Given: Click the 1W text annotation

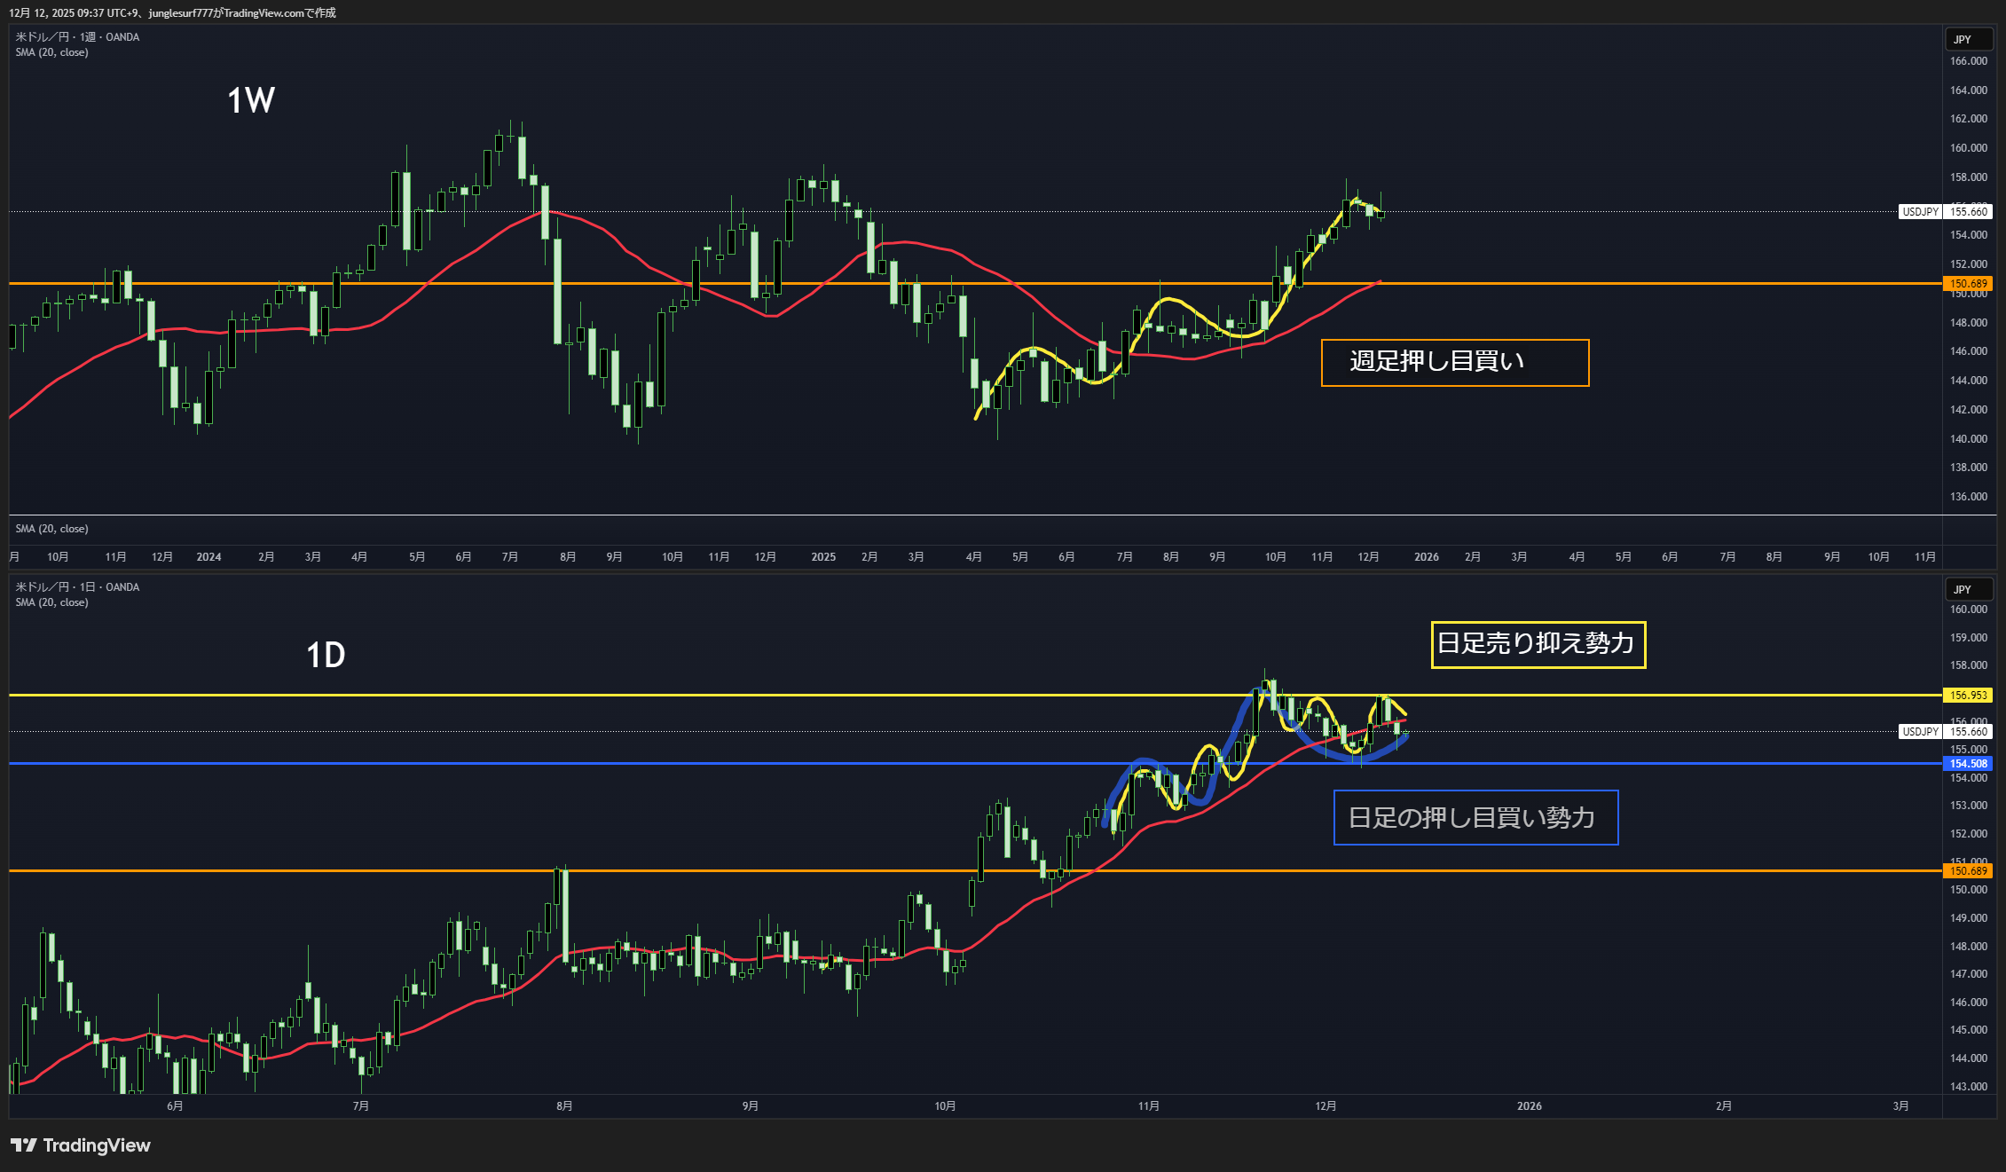Looking at the screenshot, I should (251, 100).
